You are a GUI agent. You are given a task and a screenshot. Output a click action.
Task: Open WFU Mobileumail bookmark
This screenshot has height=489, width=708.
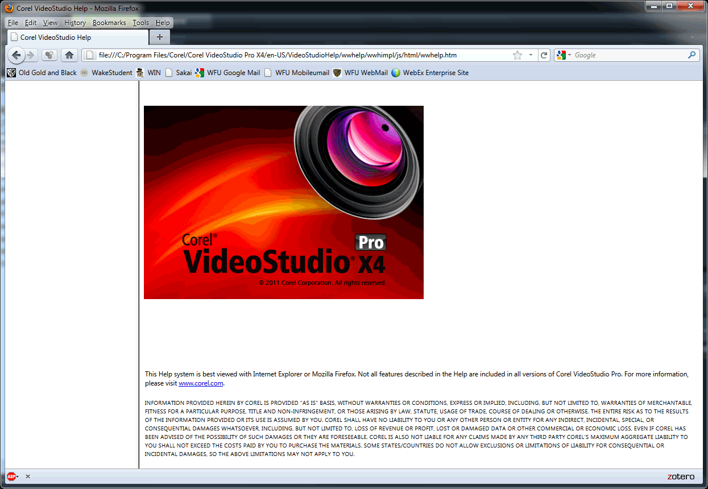coord(297,73)
